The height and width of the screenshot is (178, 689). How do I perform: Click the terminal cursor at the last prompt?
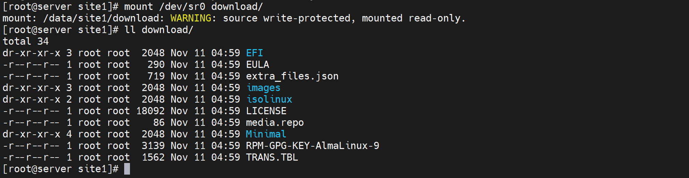(x=127, y=169)
